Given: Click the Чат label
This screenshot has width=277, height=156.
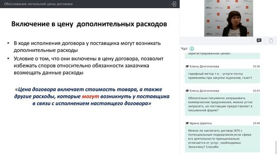Looking at the screenshot, I should (184, 49).
